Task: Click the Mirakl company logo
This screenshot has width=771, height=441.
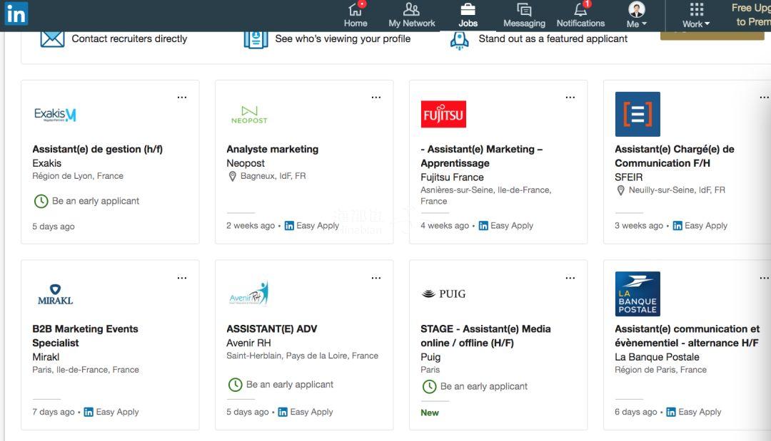Action: 55,294
